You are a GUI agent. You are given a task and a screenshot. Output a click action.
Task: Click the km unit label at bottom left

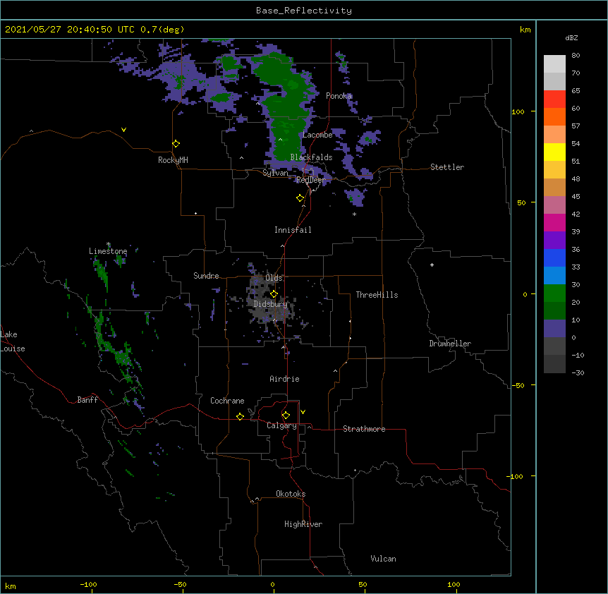point(11,586)
